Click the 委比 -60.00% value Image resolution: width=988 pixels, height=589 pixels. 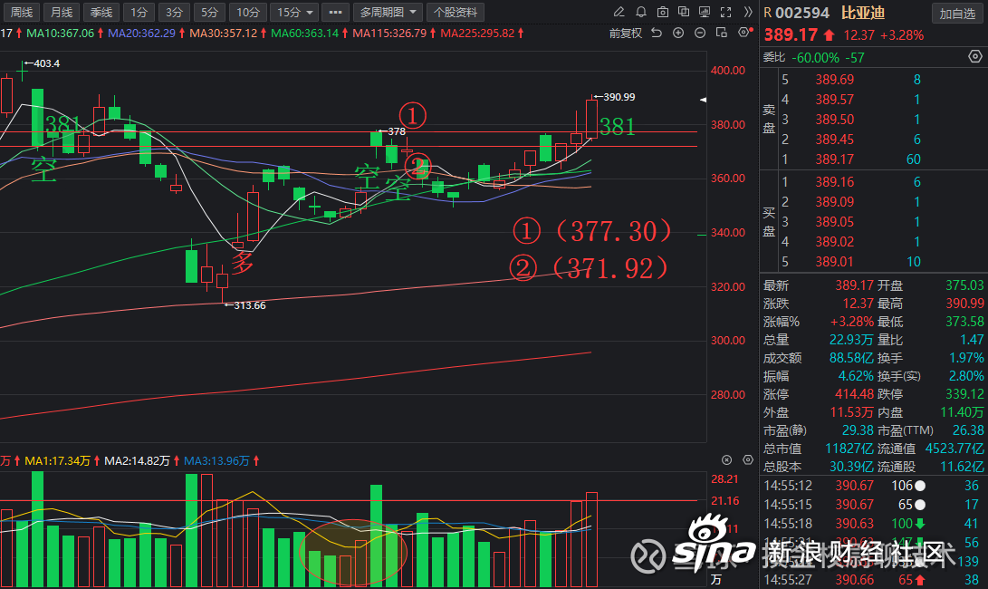815,58
